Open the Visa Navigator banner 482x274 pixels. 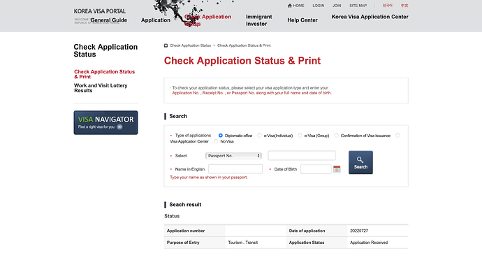[x=105, y=122]
